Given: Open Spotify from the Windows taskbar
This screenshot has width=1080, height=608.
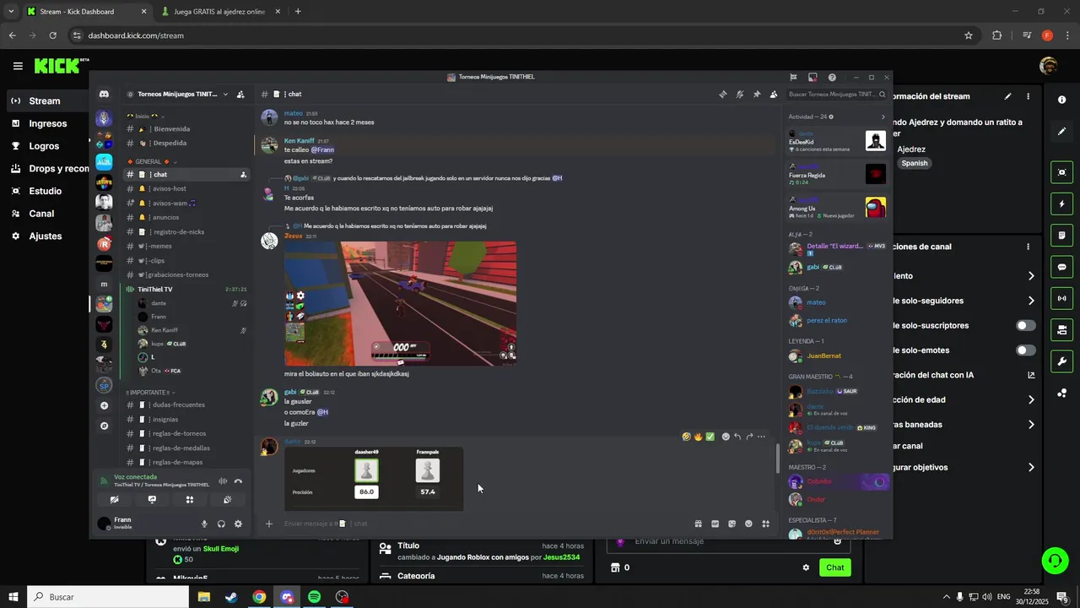Looking at the screenshot, I should tap(314, 597).
